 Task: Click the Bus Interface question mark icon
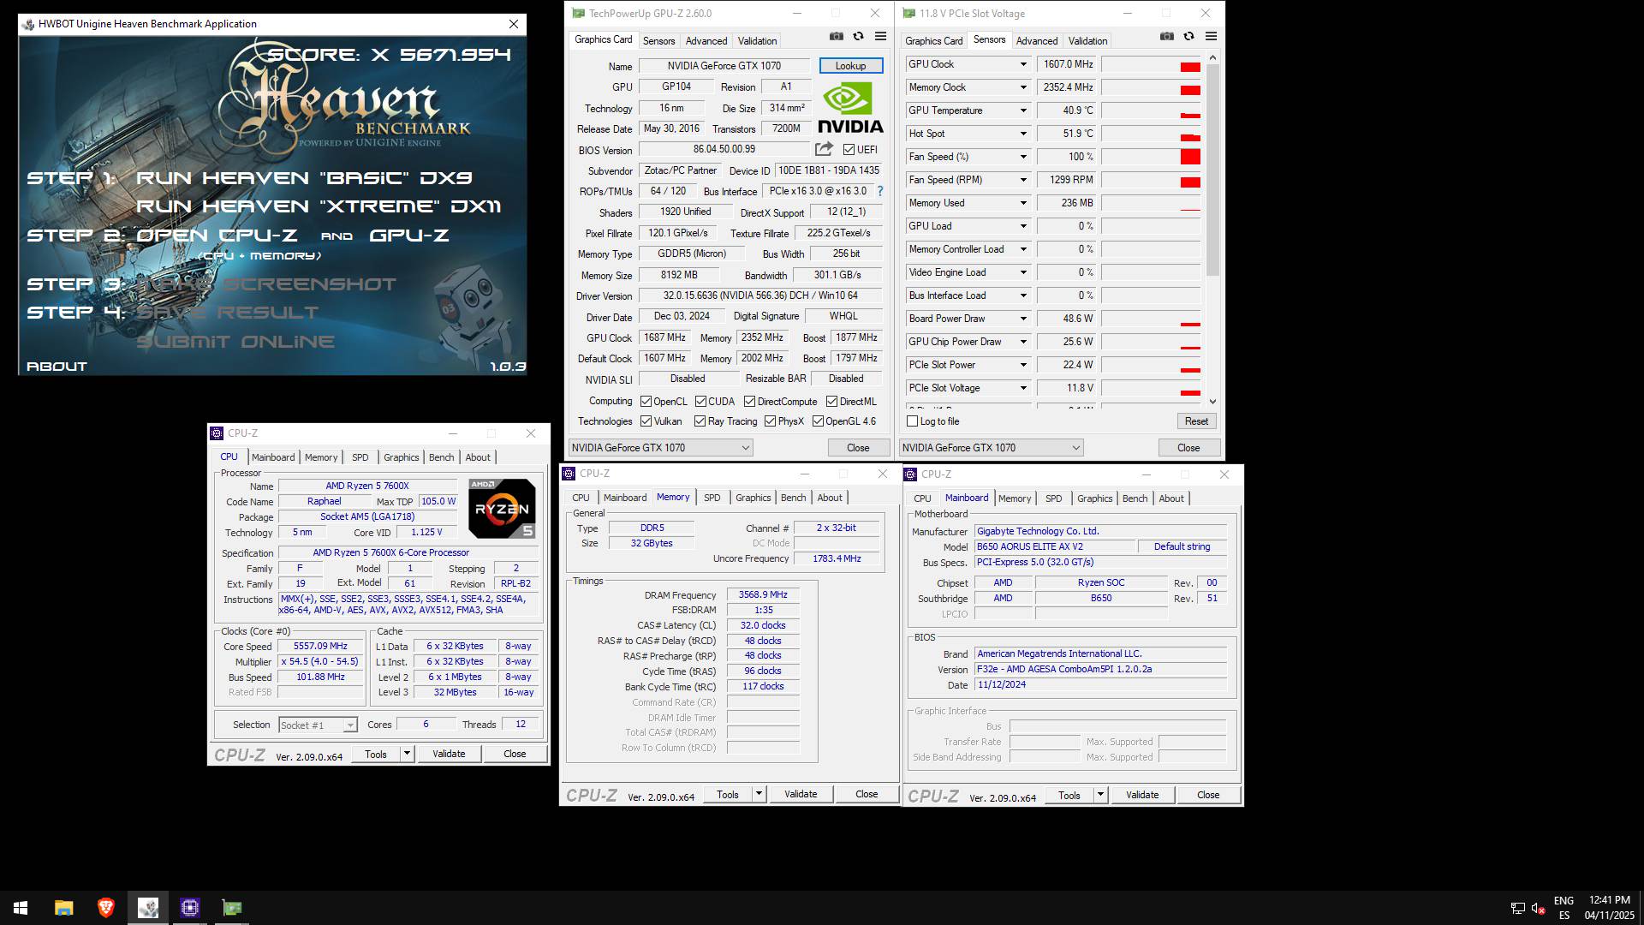coord(879,191)
